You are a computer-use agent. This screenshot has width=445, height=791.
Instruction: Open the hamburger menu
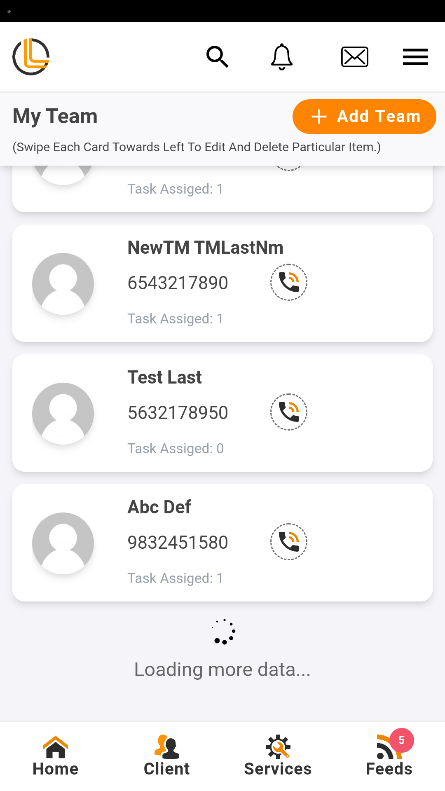[415, 57]
